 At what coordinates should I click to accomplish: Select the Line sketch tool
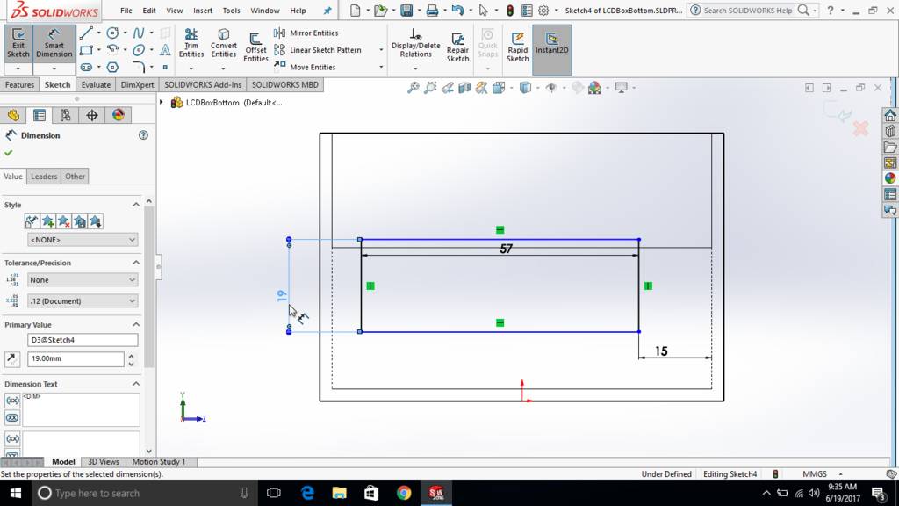(86, 33)
